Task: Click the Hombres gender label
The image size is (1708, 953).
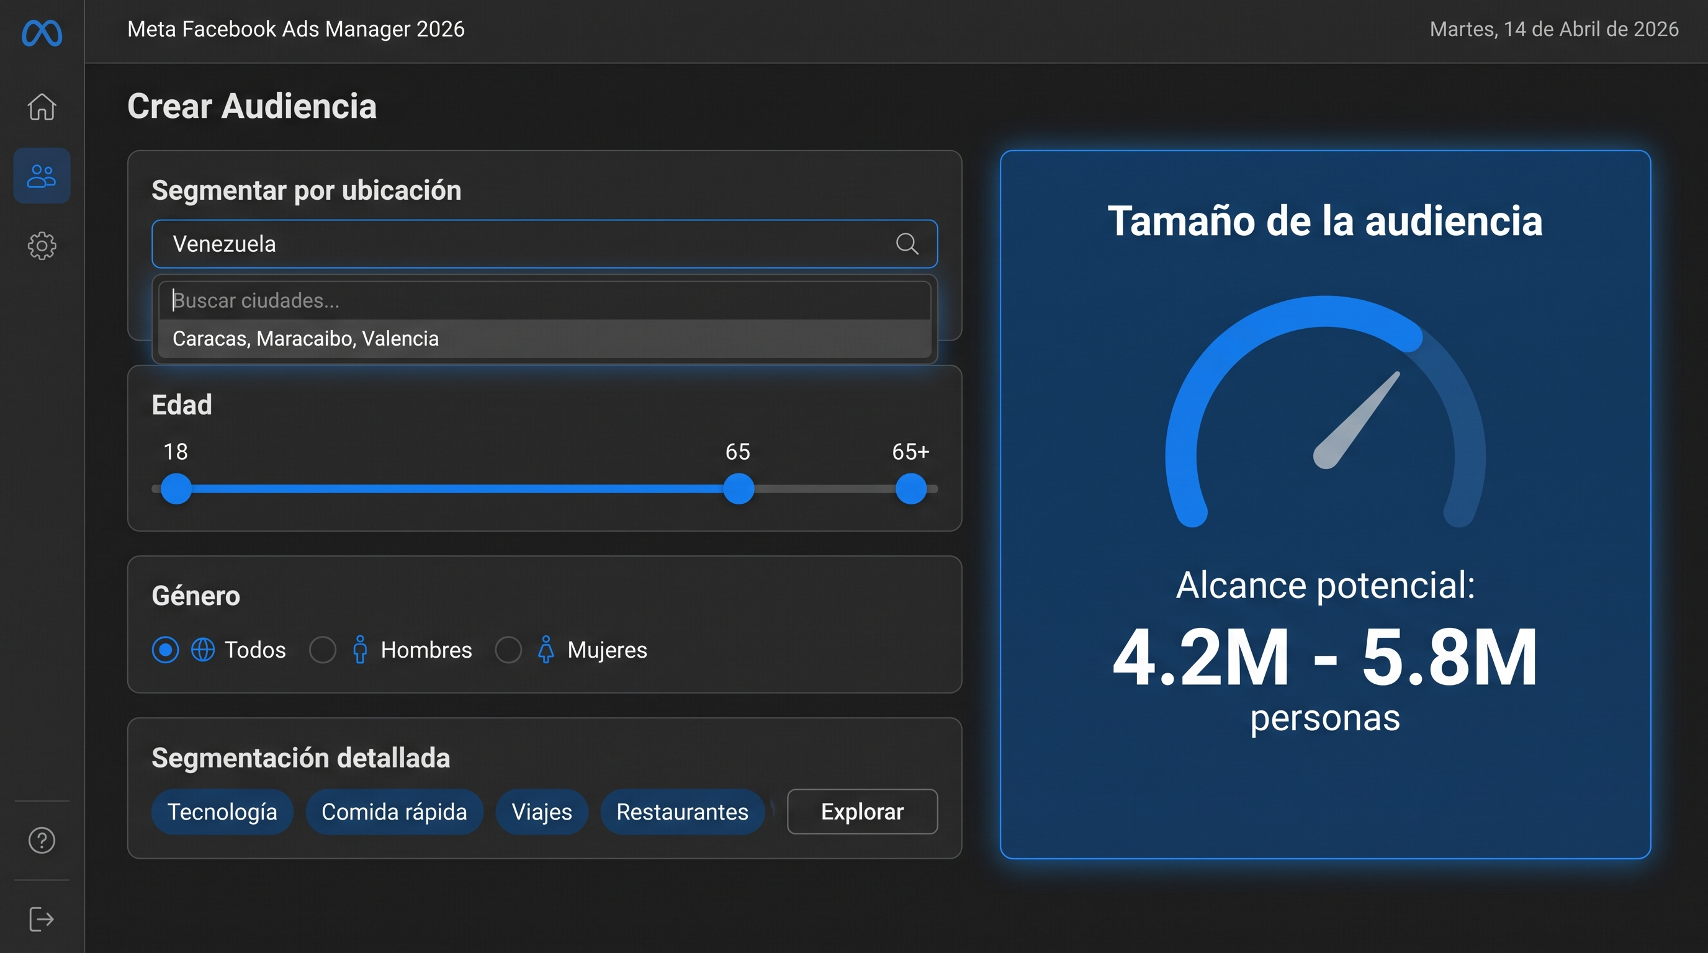Action: click(426, 650)
